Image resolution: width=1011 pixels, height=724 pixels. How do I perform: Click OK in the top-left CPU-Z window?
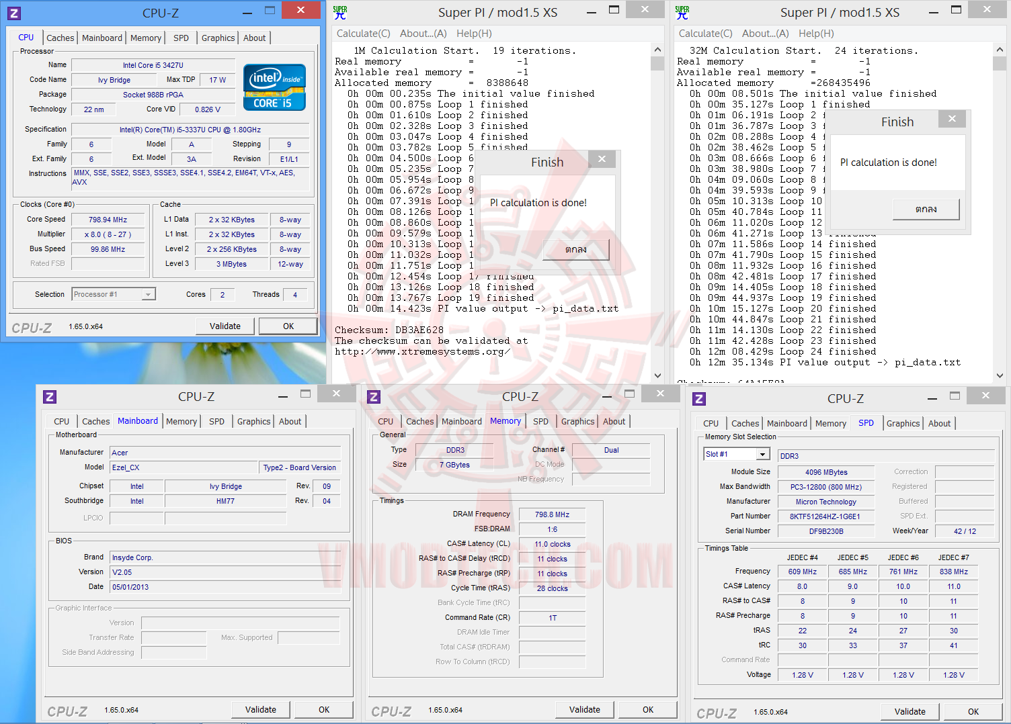(x=288, y=326)
